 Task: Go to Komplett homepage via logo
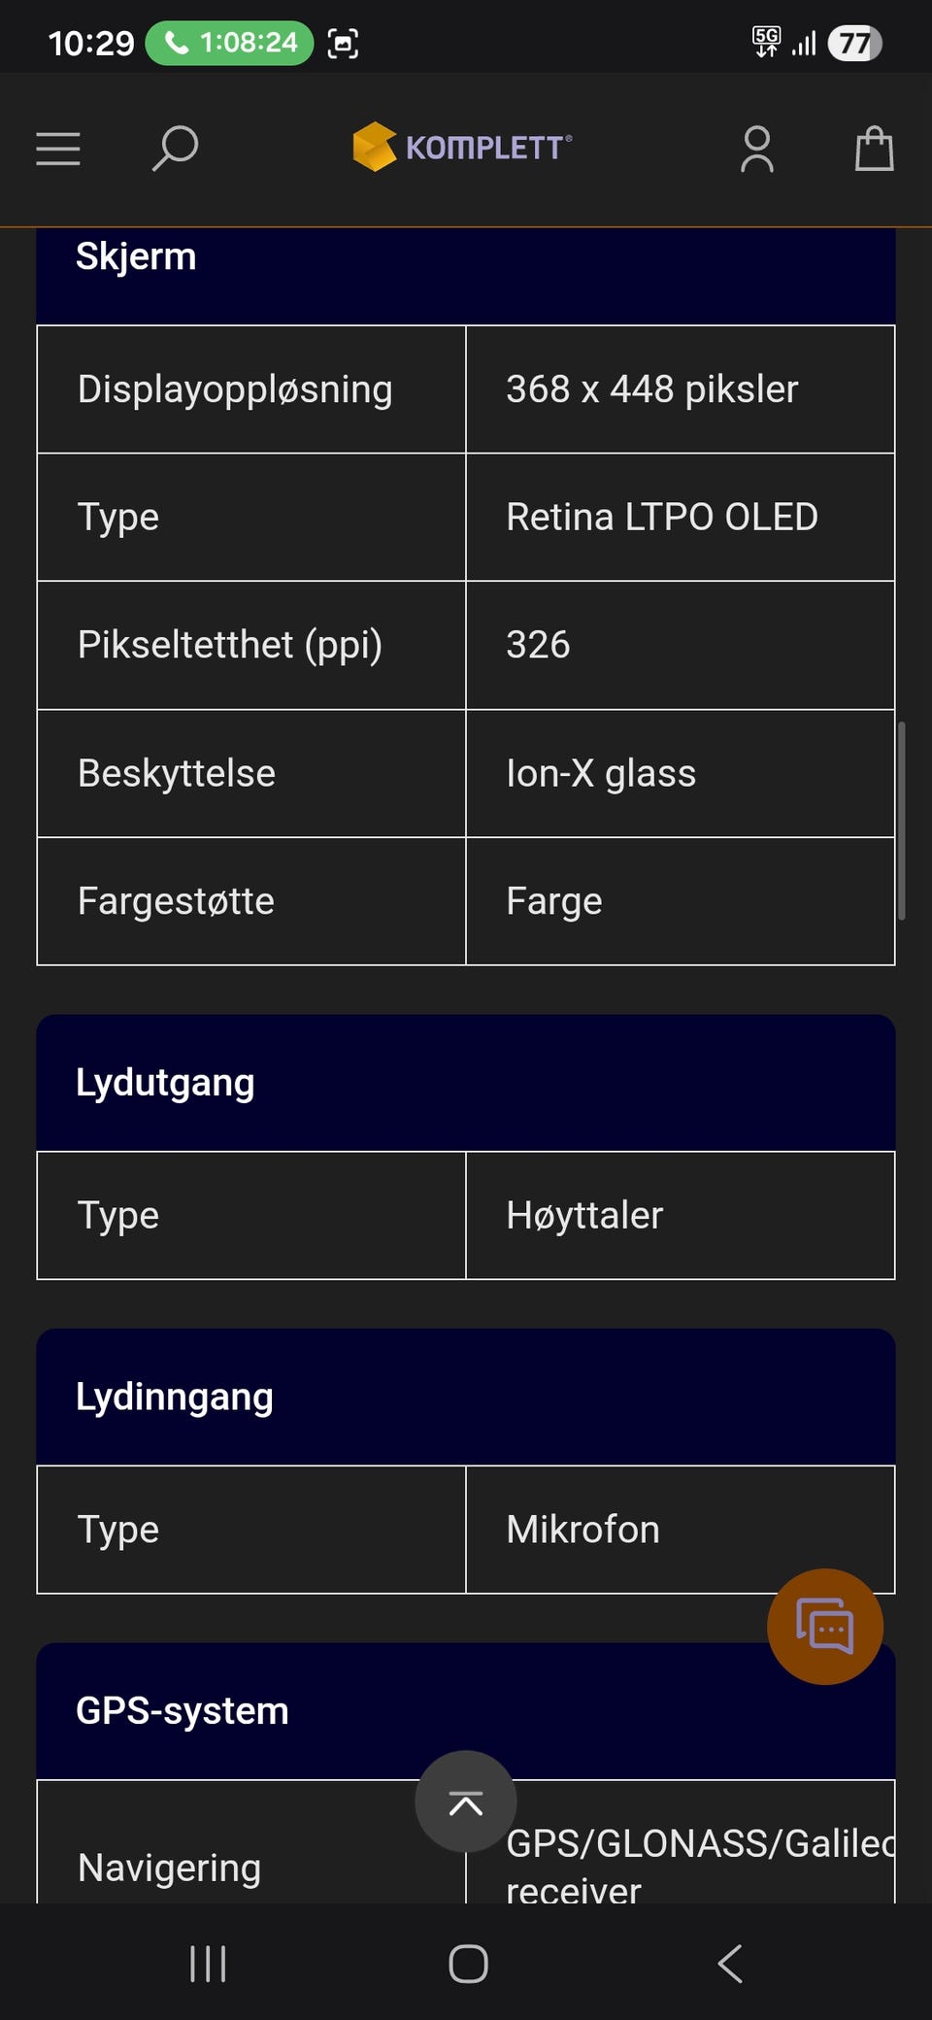(462, 147)
